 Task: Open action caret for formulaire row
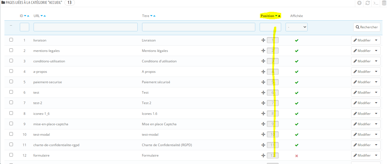pos(376,155)
